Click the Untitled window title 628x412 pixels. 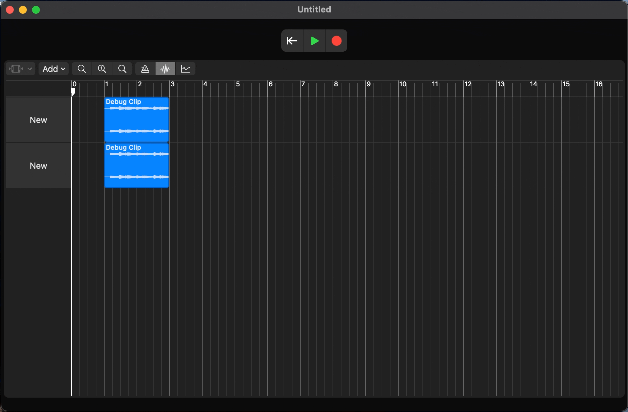coord(314,9)
